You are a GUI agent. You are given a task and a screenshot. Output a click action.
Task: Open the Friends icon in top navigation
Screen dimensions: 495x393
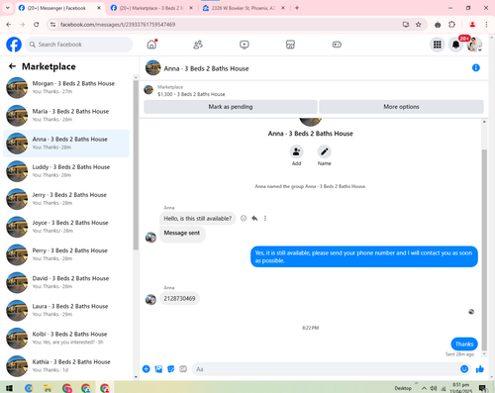[x=198, y=45]
